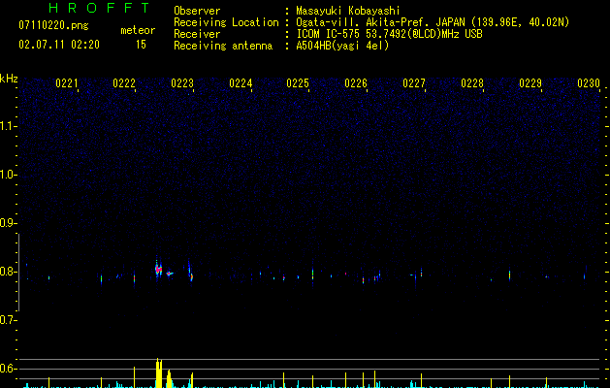This screenshot has width=610, height=388.
Task: Click the 0.9 kHz axis label
Action: [8, 223]
